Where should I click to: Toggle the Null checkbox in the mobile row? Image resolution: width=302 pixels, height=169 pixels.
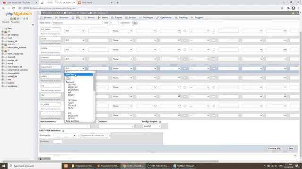[x=185, y=50]
